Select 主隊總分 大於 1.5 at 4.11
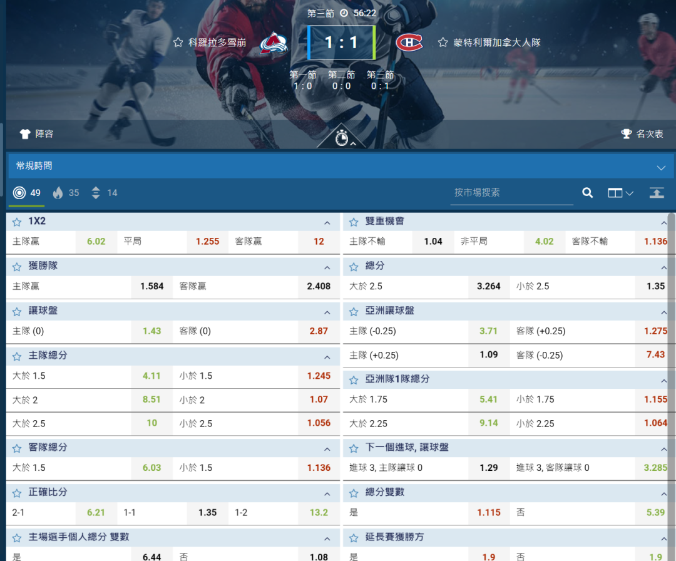This screenshot has width=676, height=561. [x=151, y=376]
